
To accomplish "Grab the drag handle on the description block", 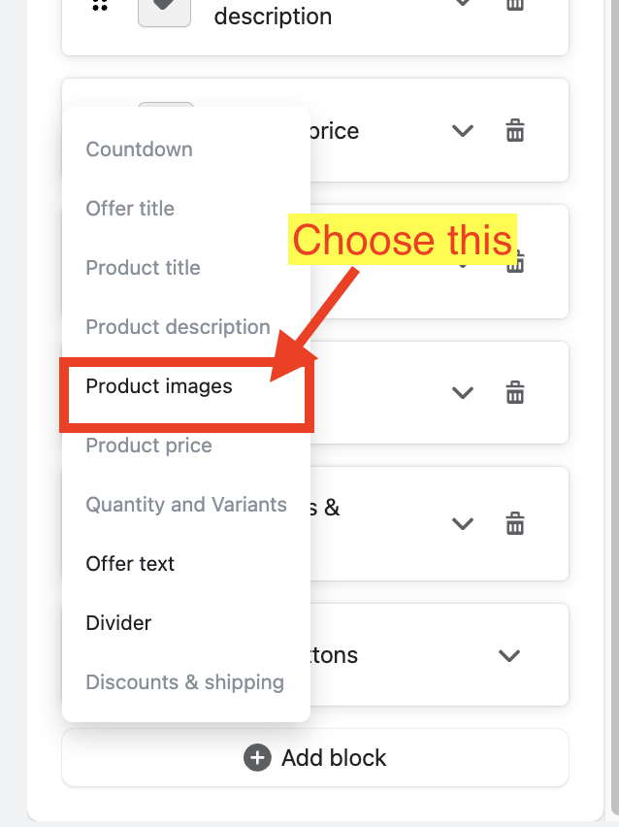I will [100, 5].
